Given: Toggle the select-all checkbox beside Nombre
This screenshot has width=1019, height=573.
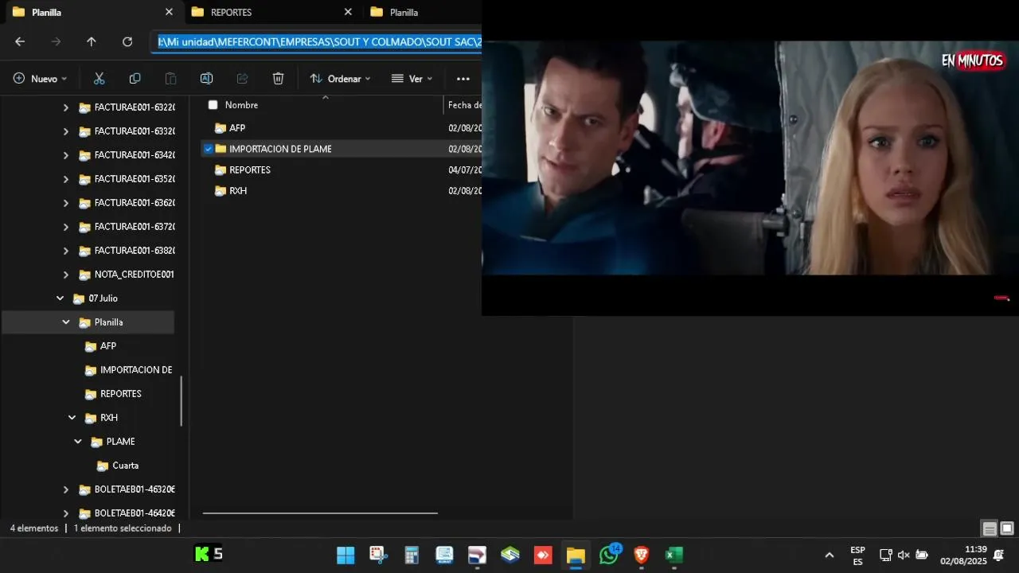Looking at the screenshot, I should click(x=213, y=105).
